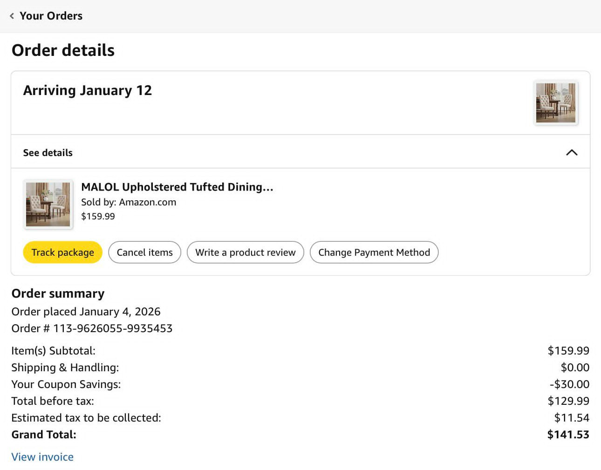The height and width of the screenshot is (470, 601).
Task: Click the Order placed January 4, 2026 line
Action: 86,312
